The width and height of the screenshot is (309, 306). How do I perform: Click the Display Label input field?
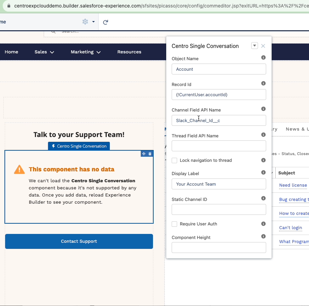tap(219, 184)
